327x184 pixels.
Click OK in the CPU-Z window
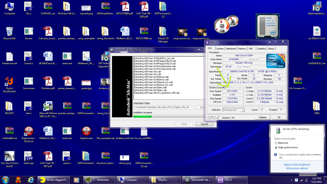[x=279, y=117]
